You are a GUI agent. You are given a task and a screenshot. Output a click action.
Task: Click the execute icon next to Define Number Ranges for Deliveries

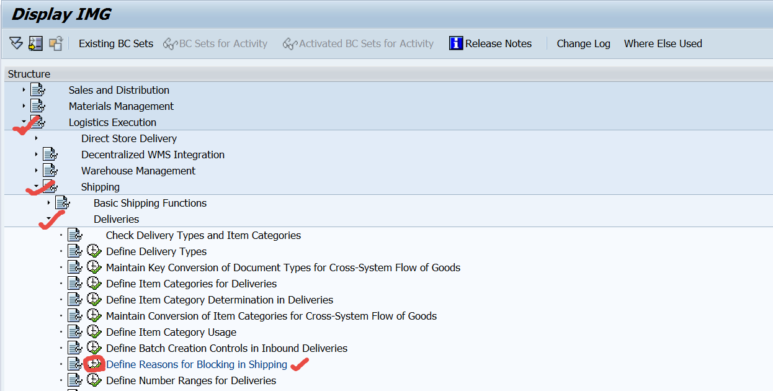pos(94,380)
